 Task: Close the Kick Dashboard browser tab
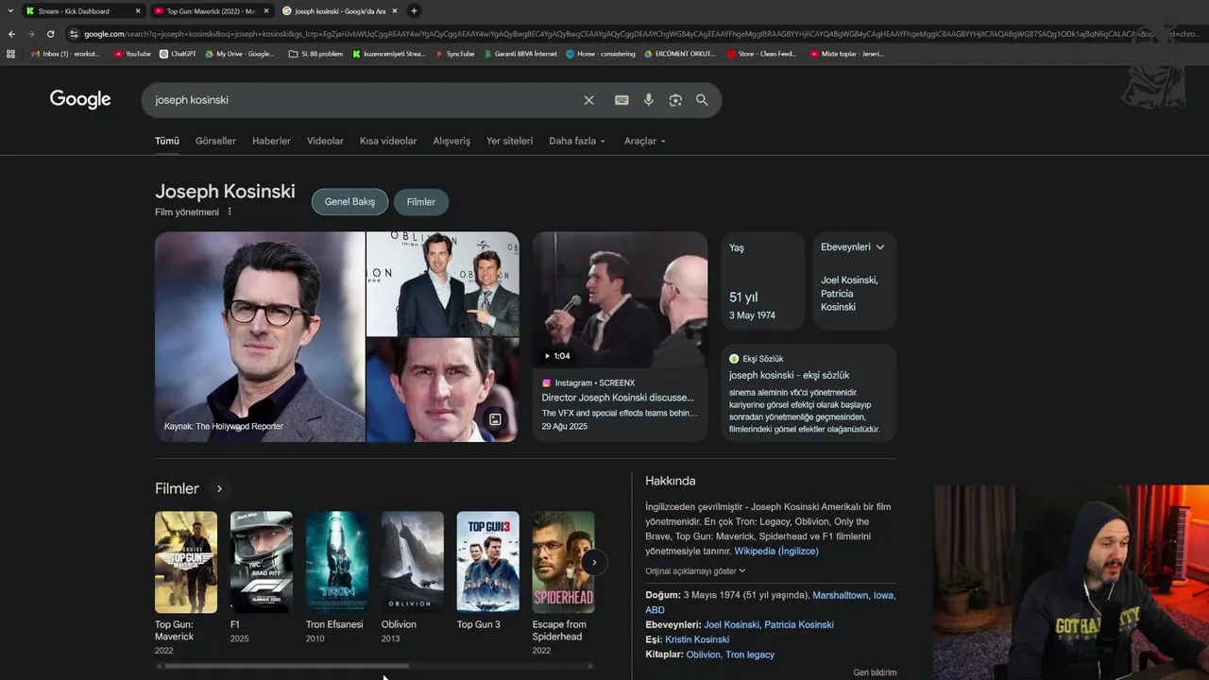click(x=138, y=10)
